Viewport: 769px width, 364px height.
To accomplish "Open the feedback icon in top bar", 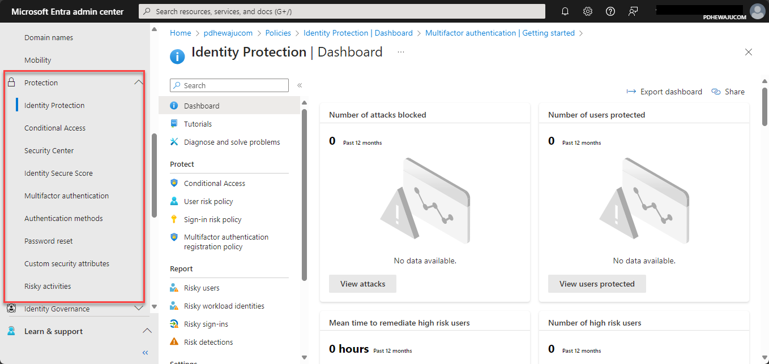I will click(x=633, y=11).
